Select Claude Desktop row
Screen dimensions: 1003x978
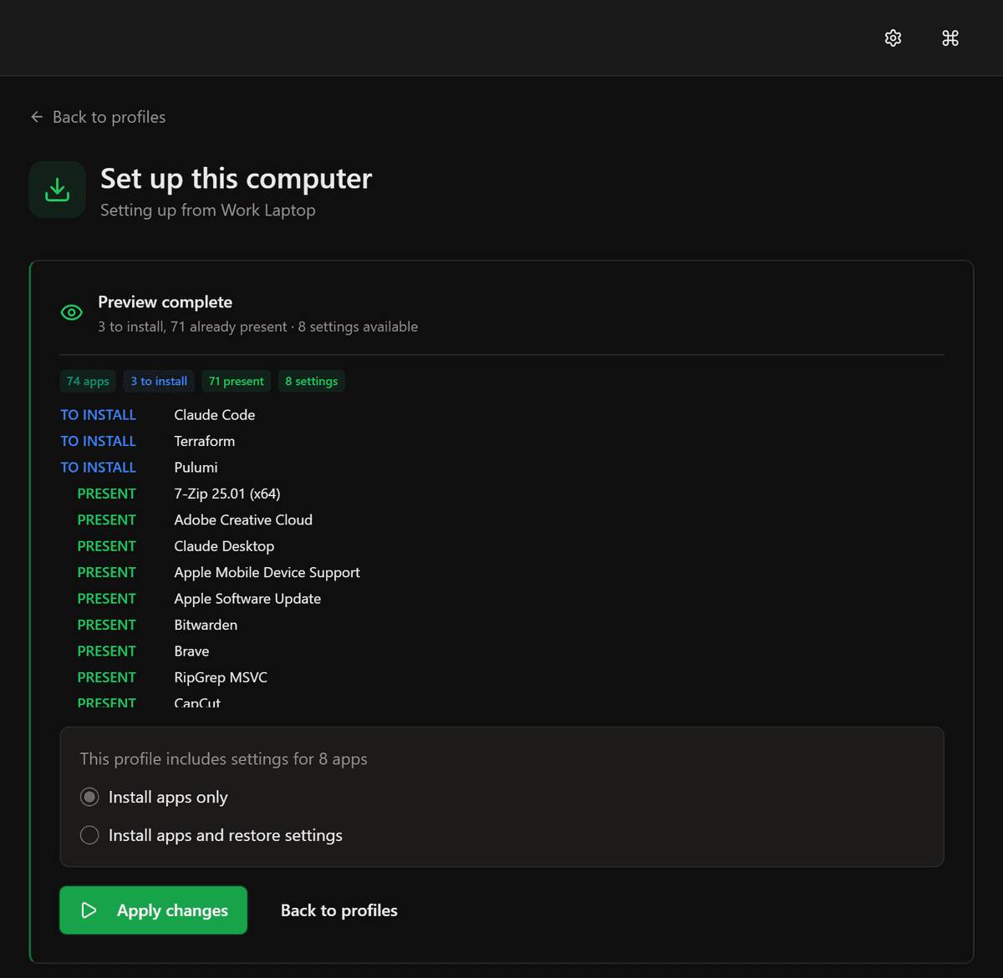(x=501, y=546)
